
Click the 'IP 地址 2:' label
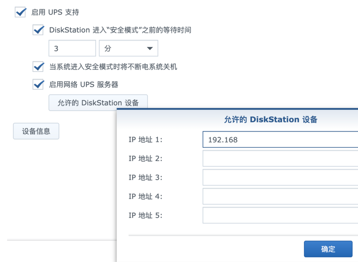click(x=146, y=159)
